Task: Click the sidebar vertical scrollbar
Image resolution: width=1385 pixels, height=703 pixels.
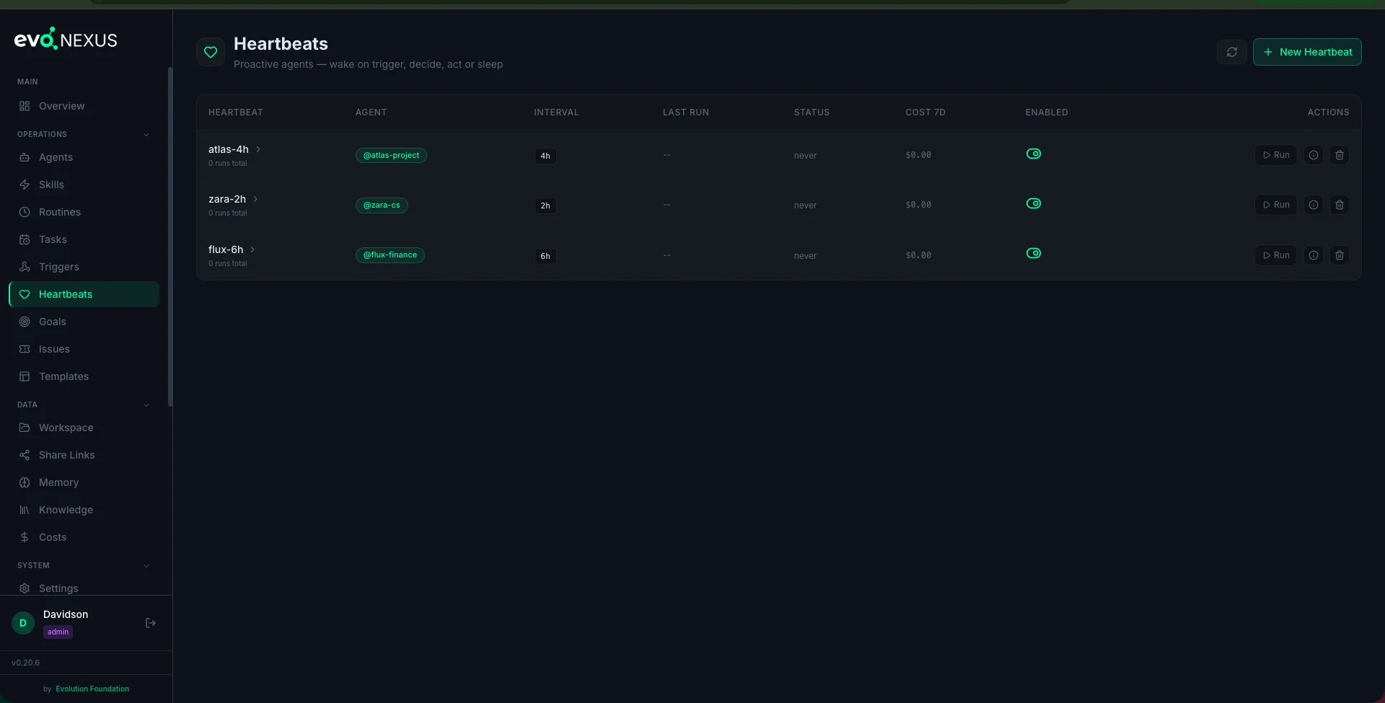Action: (170, 236)
